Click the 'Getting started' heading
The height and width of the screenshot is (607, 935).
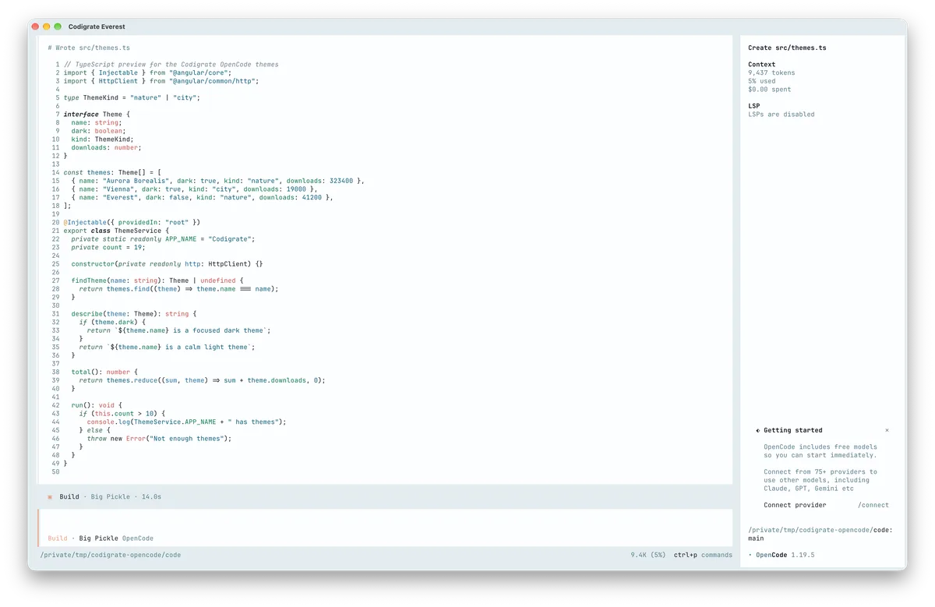(793, 430)
